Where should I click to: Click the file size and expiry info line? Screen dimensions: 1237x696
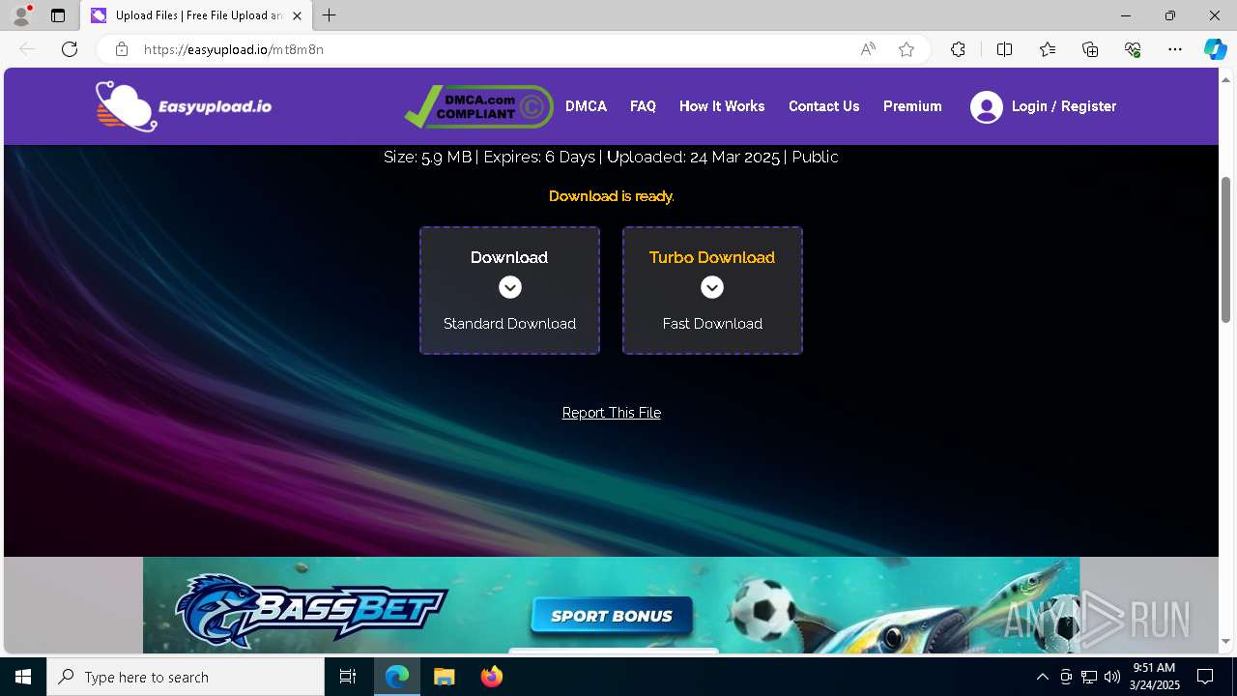click(x=611, y=157)
